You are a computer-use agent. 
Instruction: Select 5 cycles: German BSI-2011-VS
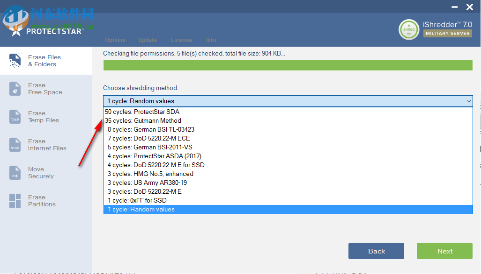(x=288, y=147)
